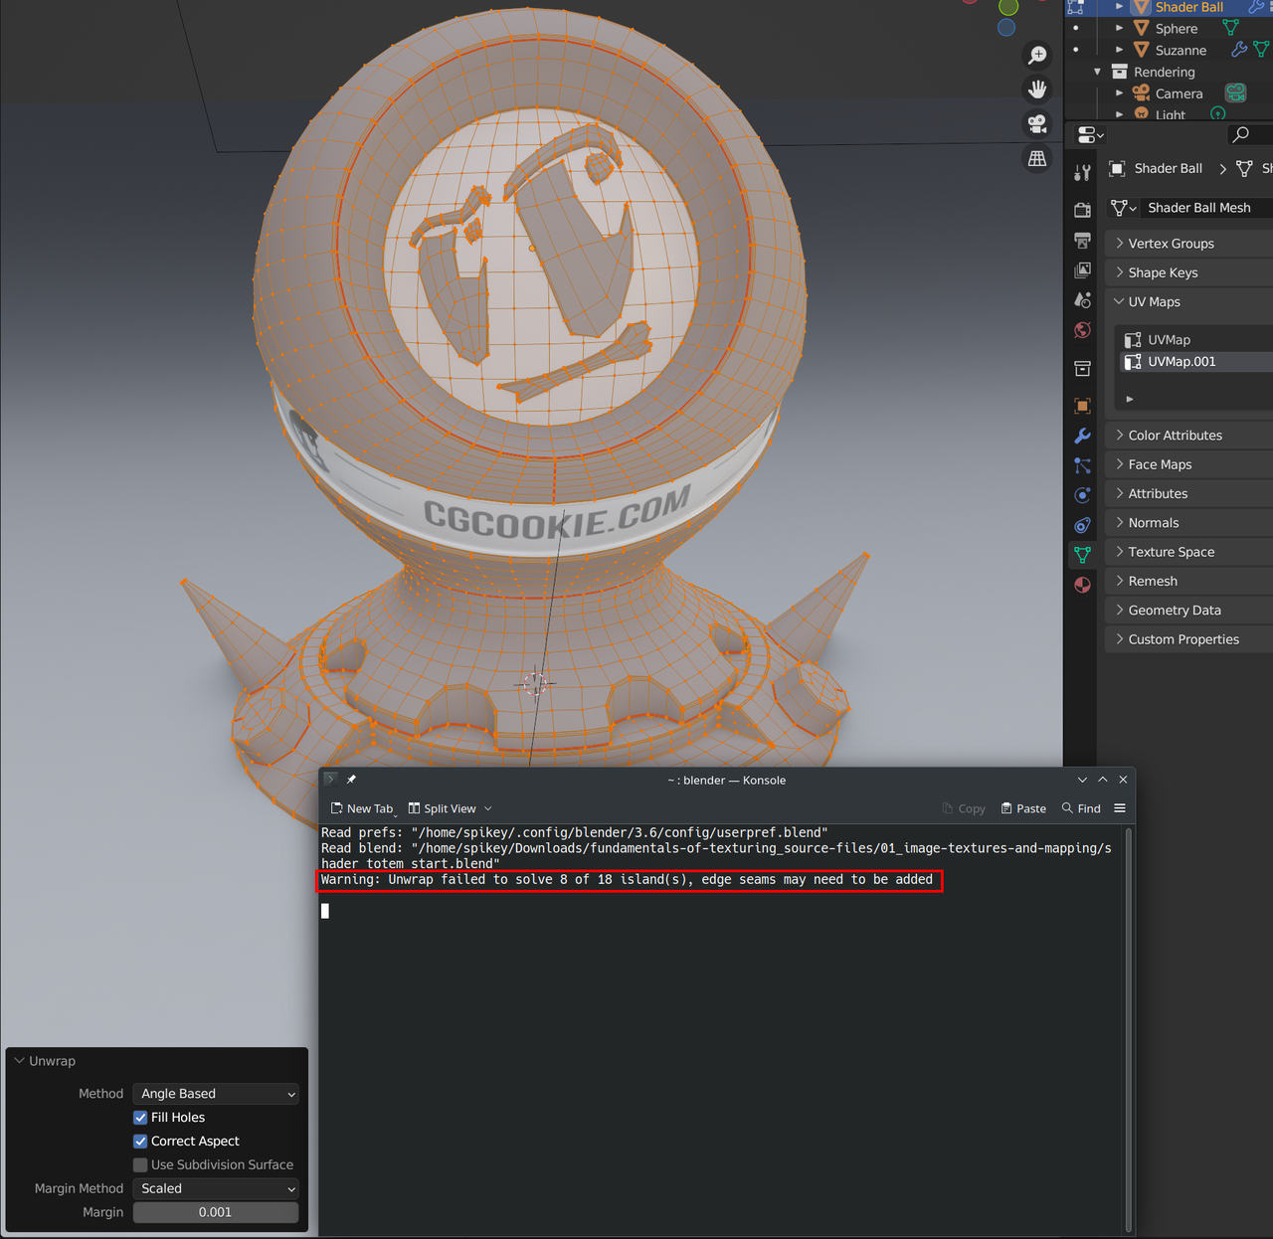Click the Find button in Konsole

tap(1081, 808)
